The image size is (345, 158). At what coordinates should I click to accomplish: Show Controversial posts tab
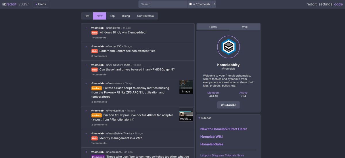(145, 16)
